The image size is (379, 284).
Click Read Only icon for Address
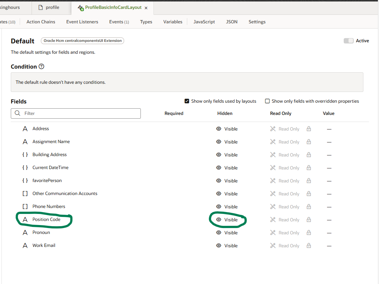click(x=273, y=129)
